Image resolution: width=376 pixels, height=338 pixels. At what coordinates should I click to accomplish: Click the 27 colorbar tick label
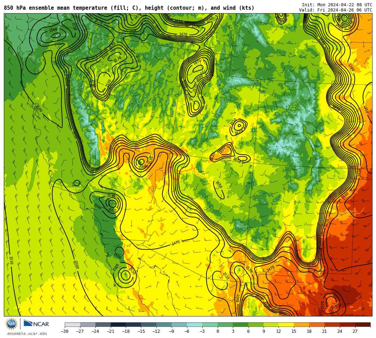355,331
